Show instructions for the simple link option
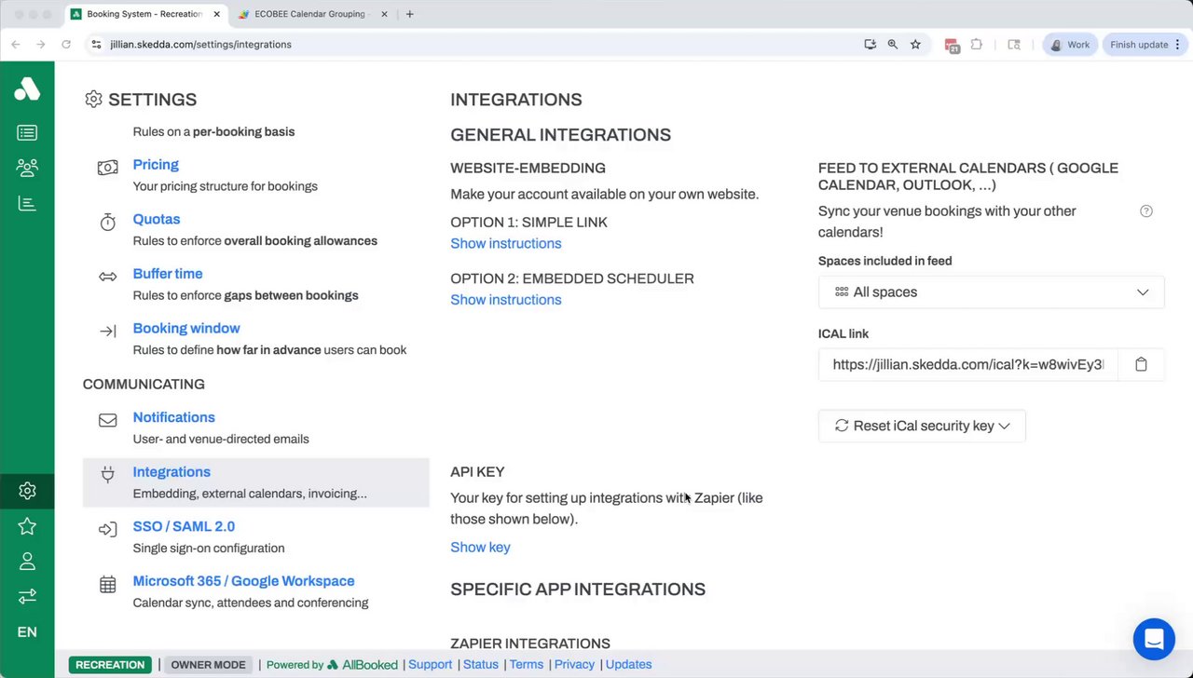This screenshot has width=1193, height=678. click(x=505, y=243)
